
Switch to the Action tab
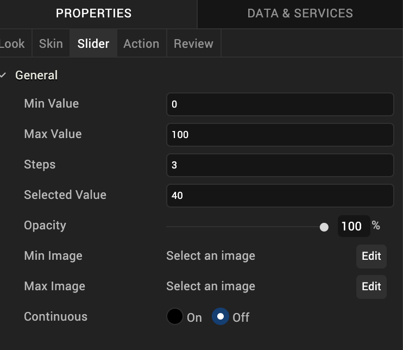coord(141,43)
